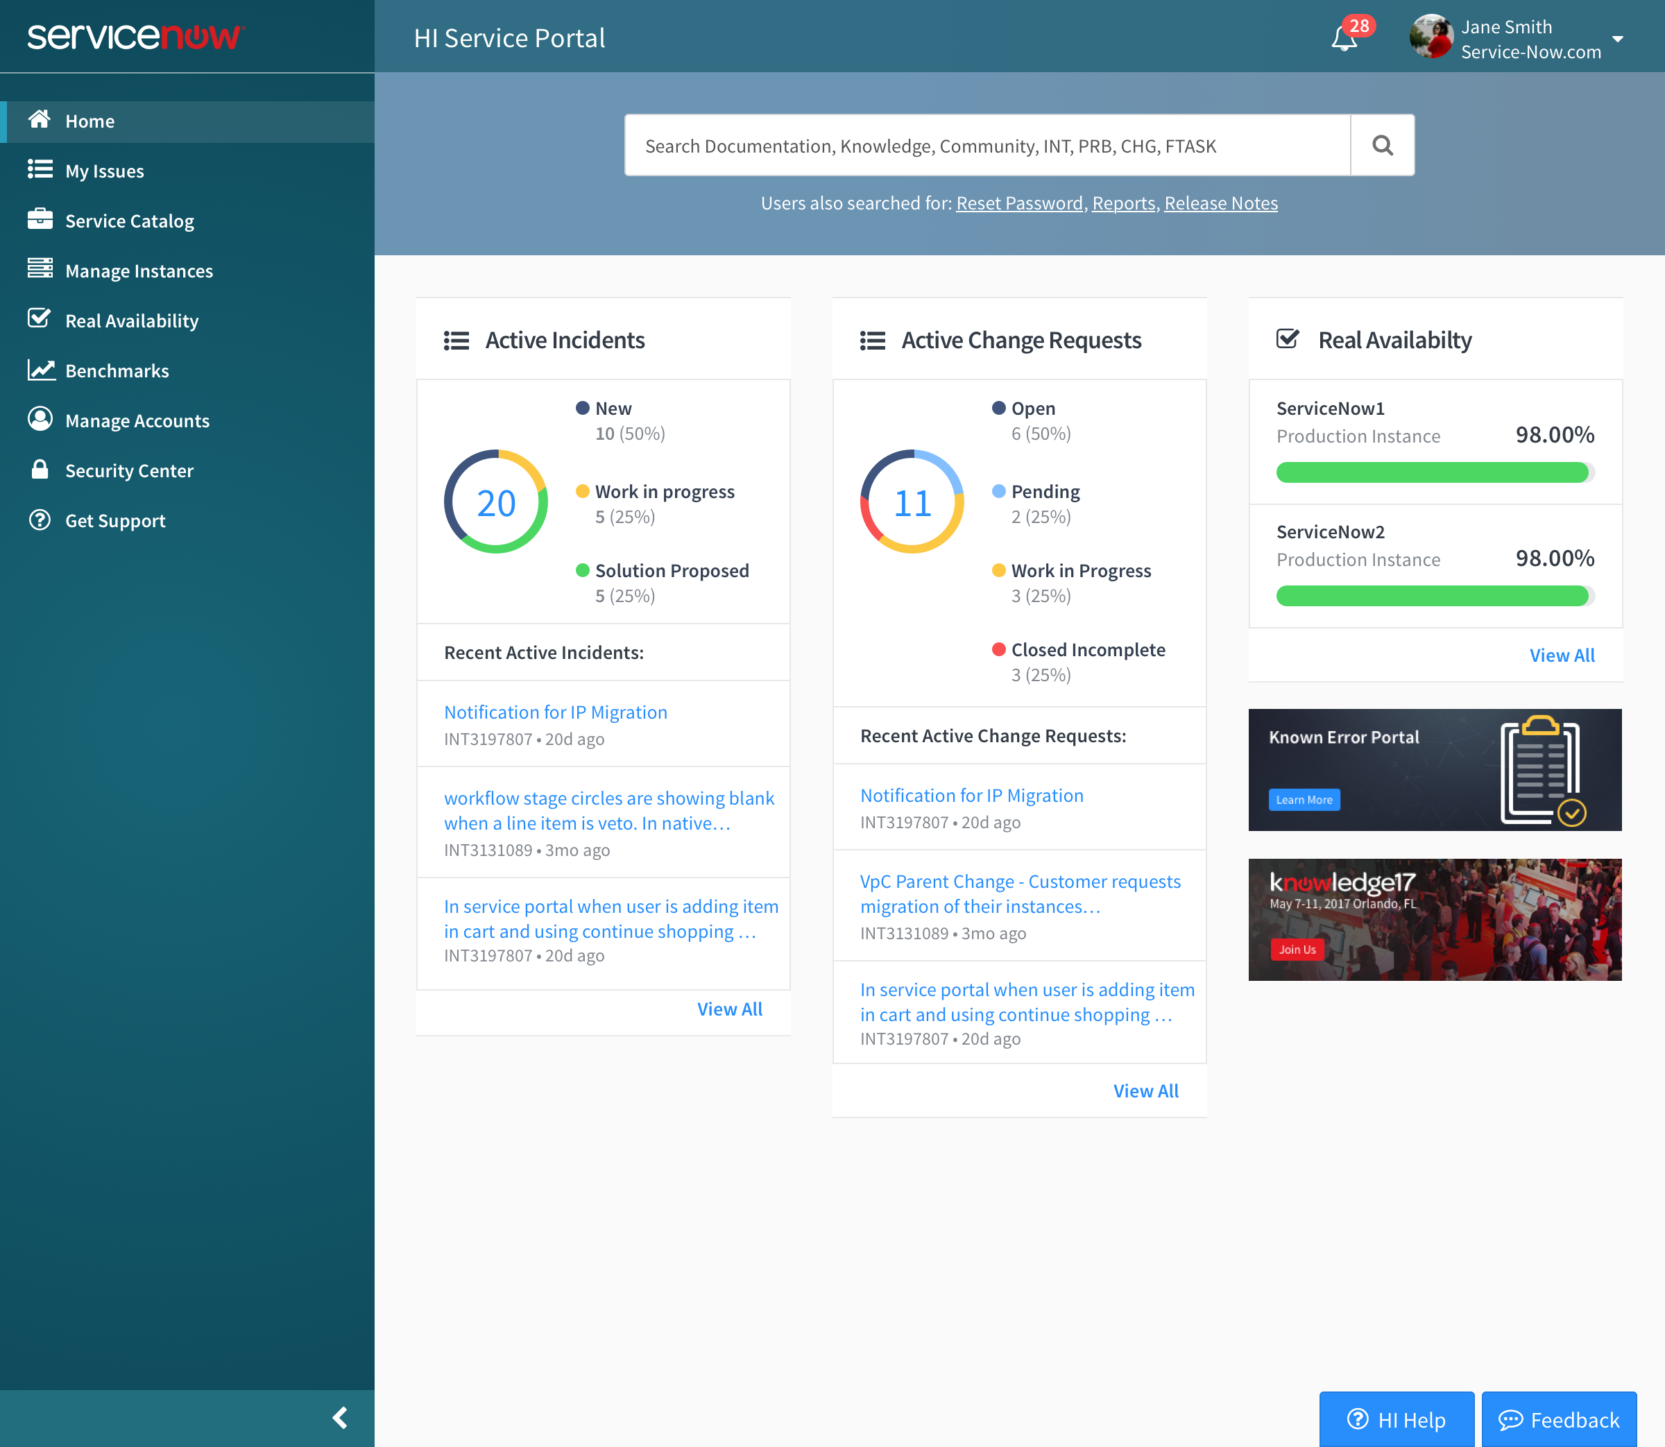Click the Home house icon in sidebar
Viewport: 1665px width, 1447px height.
[40, 119]
